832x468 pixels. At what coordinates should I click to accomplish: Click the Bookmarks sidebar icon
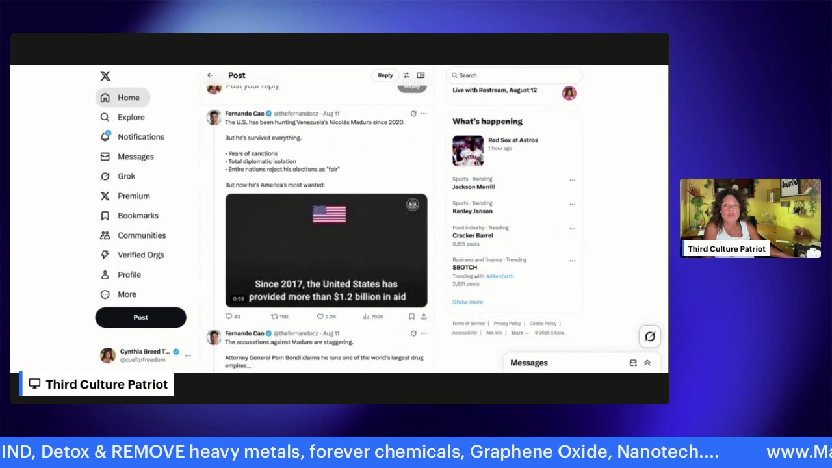105,216
